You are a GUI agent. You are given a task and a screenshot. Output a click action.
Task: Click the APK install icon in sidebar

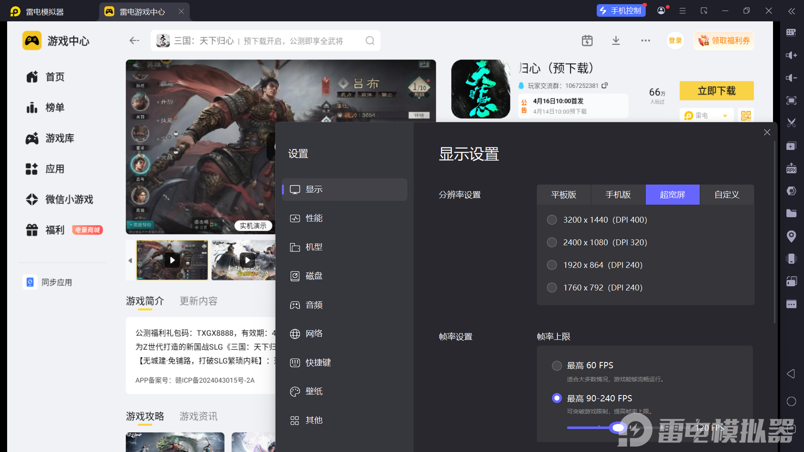tap(791, 168)
